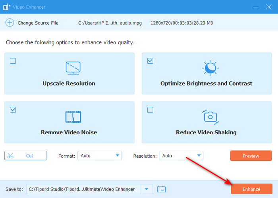Click the Remove Video Noise filmstrip icon

[x=73, y=117]
